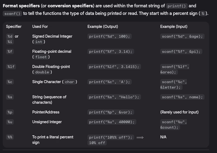217x153 pixels.
Task: Click the scanf("%f", &pi); code example
Action: [x=182, y=51]
